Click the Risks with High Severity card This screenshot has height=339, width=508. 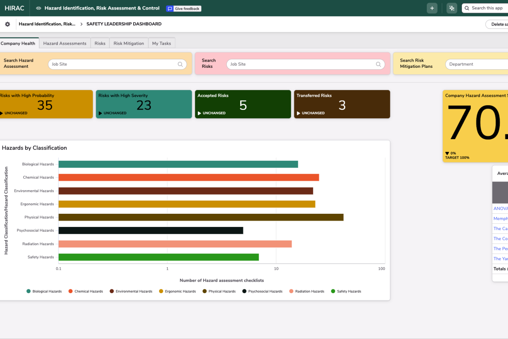tap(144, 104)
